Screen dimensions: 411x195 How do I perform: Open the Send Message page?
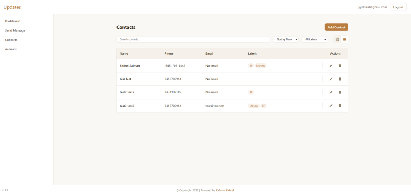pyautogui.click(x=15, y=30)
